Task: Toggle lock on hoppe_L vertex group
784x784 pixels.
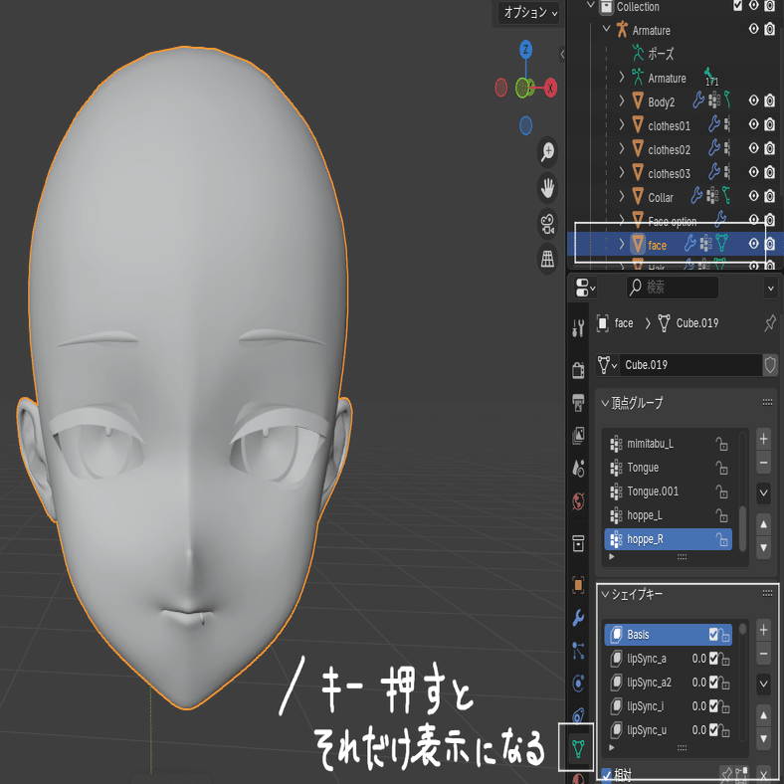Action: (721, 515)
